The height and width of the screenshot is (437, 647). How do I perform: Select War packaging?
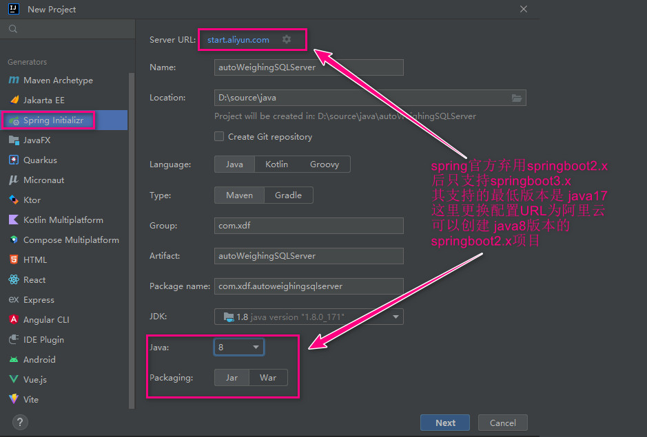[x=268, y=378]
